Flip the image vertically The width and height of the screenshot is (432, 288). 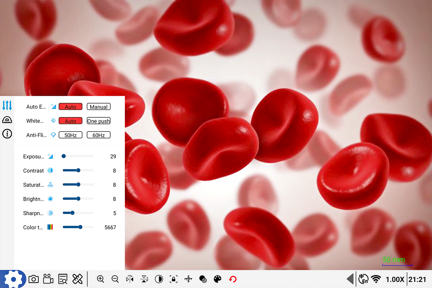point(144,279)
